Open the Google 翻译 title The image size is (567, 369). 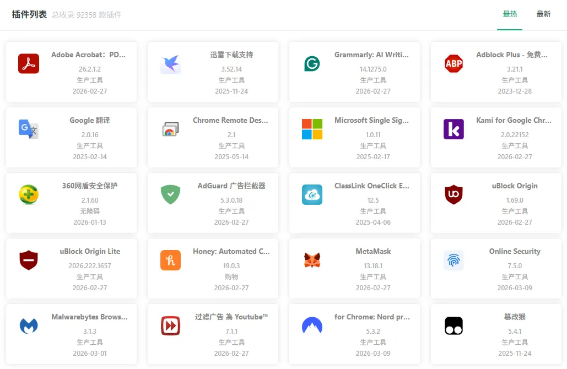point(90,121)
